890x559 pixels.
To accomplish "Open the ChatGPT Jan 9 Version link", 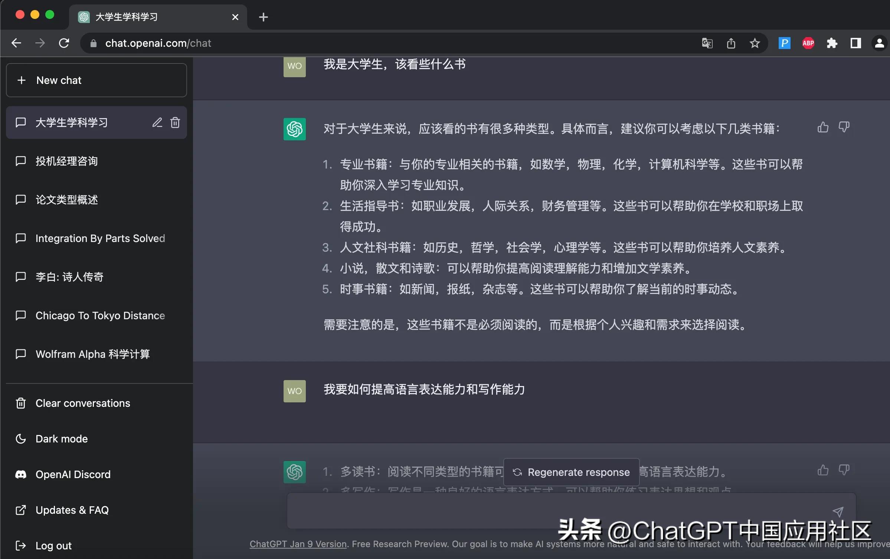I will (298, 544).
